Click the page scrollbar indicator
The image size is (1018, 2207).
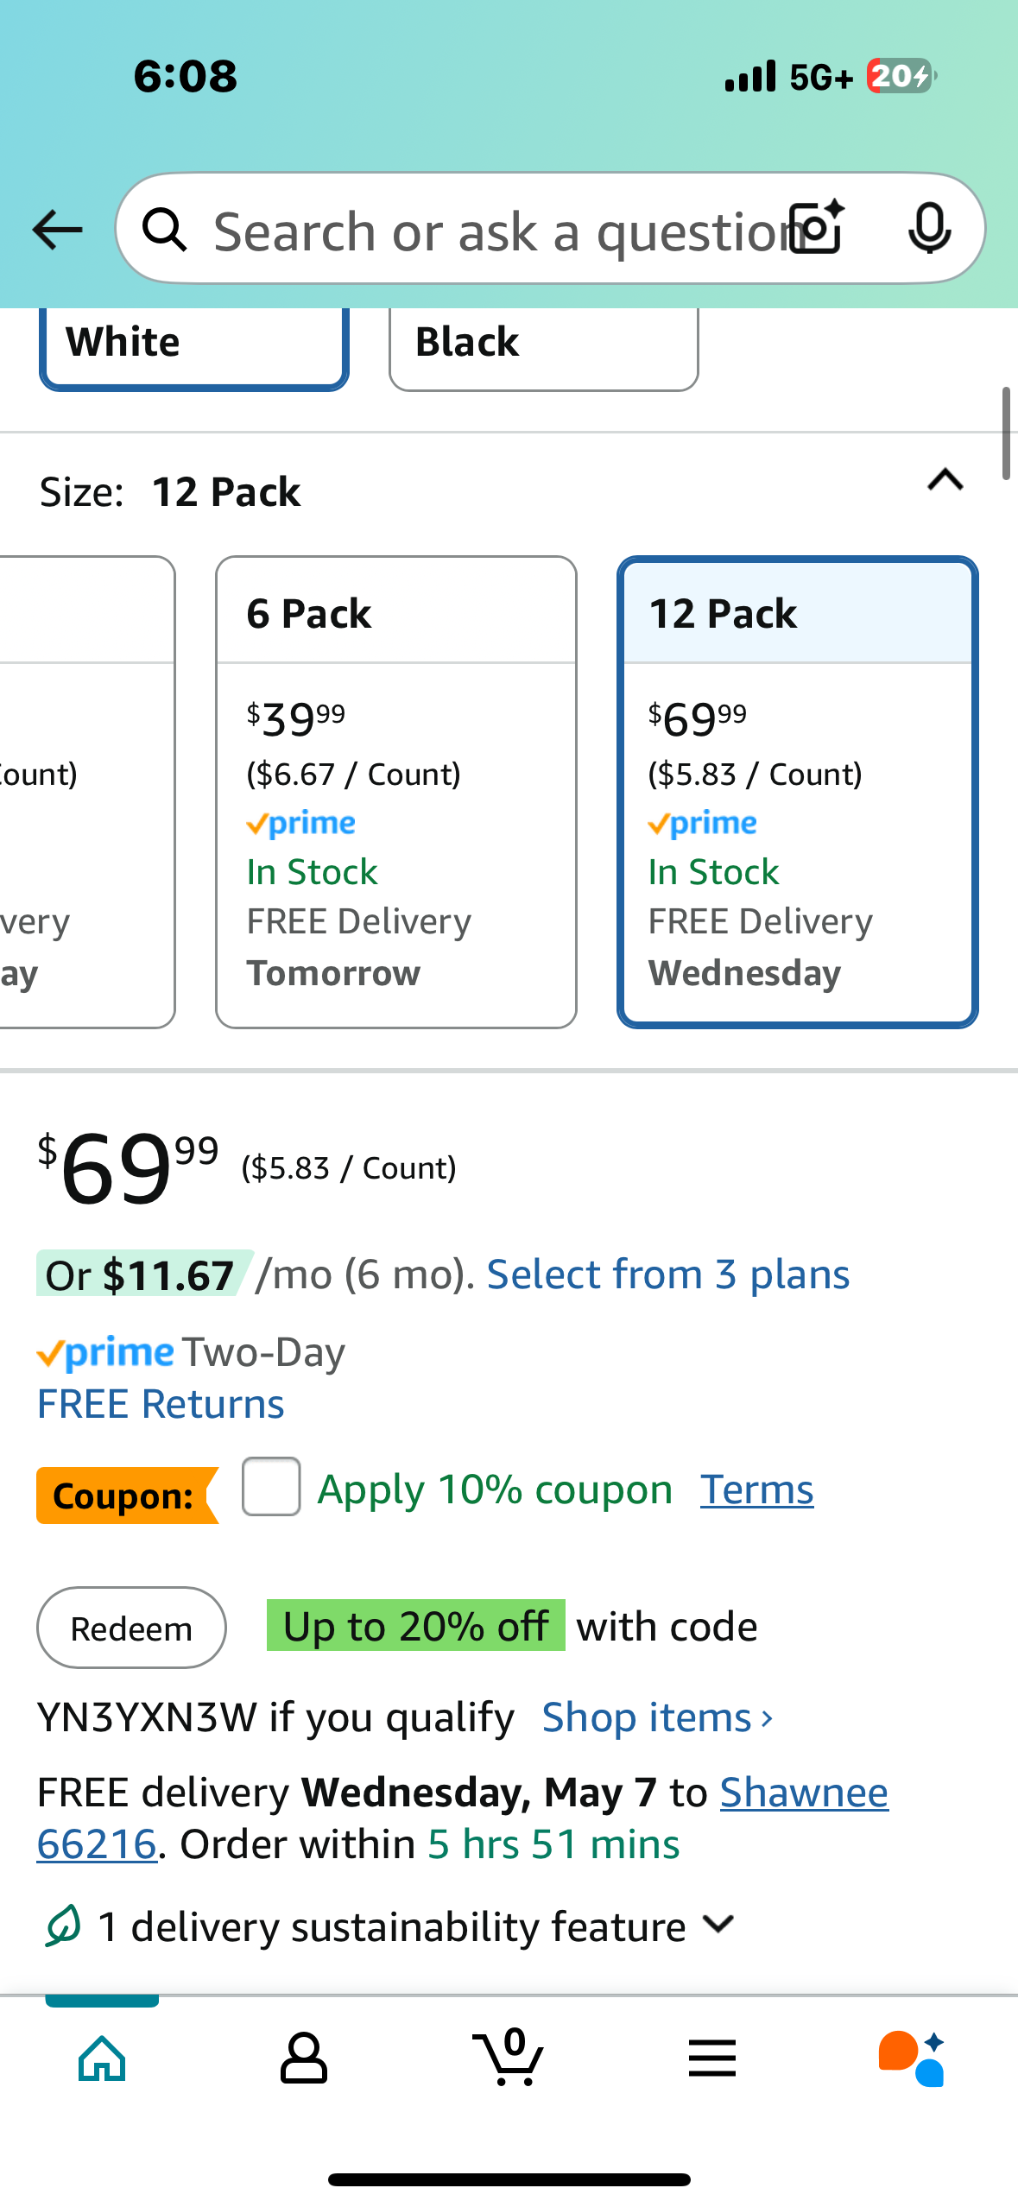coord(1006,433)
